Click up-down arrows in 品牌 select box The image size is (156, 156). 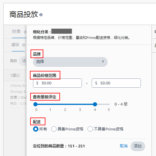[x=103, y=62]
